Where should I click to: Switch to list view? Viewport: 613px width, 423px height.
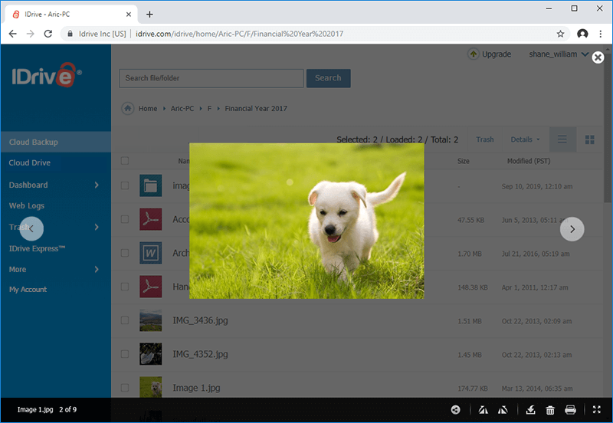coord(562,139)
